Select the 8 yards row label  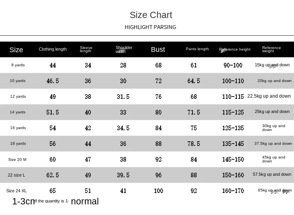[18, 65]
